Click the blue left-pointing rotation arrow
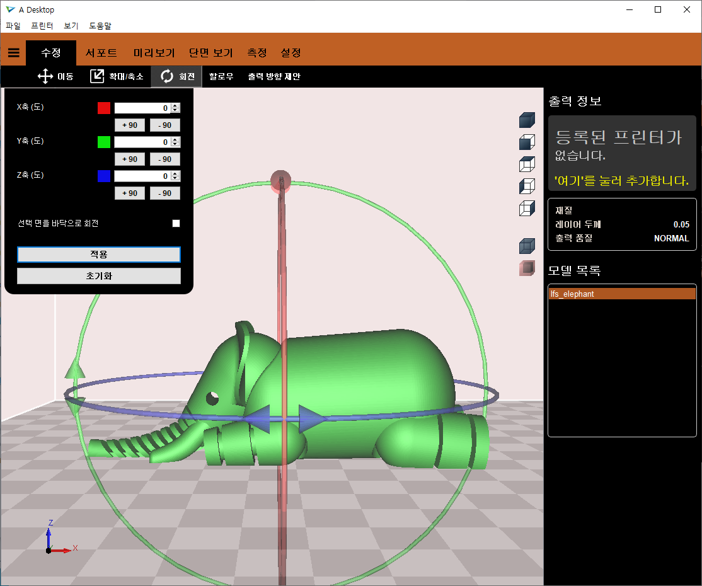The height and width of the screenshot is (586, 702). (x=257, y=419)
